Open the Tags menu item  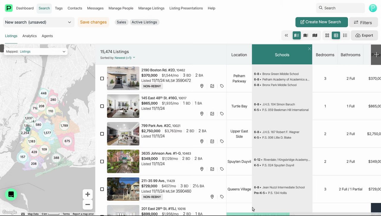click(x=59, y=8)
